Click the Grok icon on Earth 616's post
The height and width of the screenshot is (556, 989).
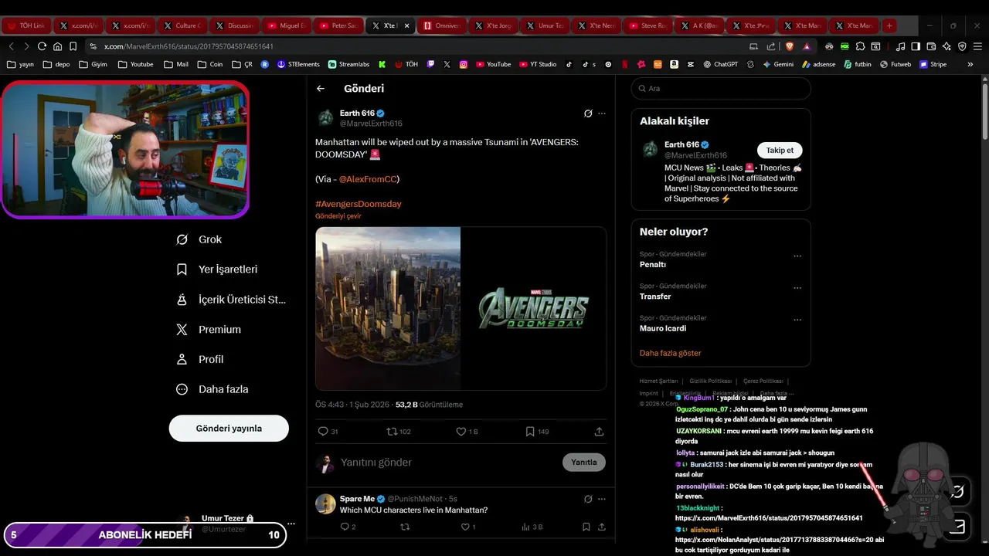(x=588, y=114)
